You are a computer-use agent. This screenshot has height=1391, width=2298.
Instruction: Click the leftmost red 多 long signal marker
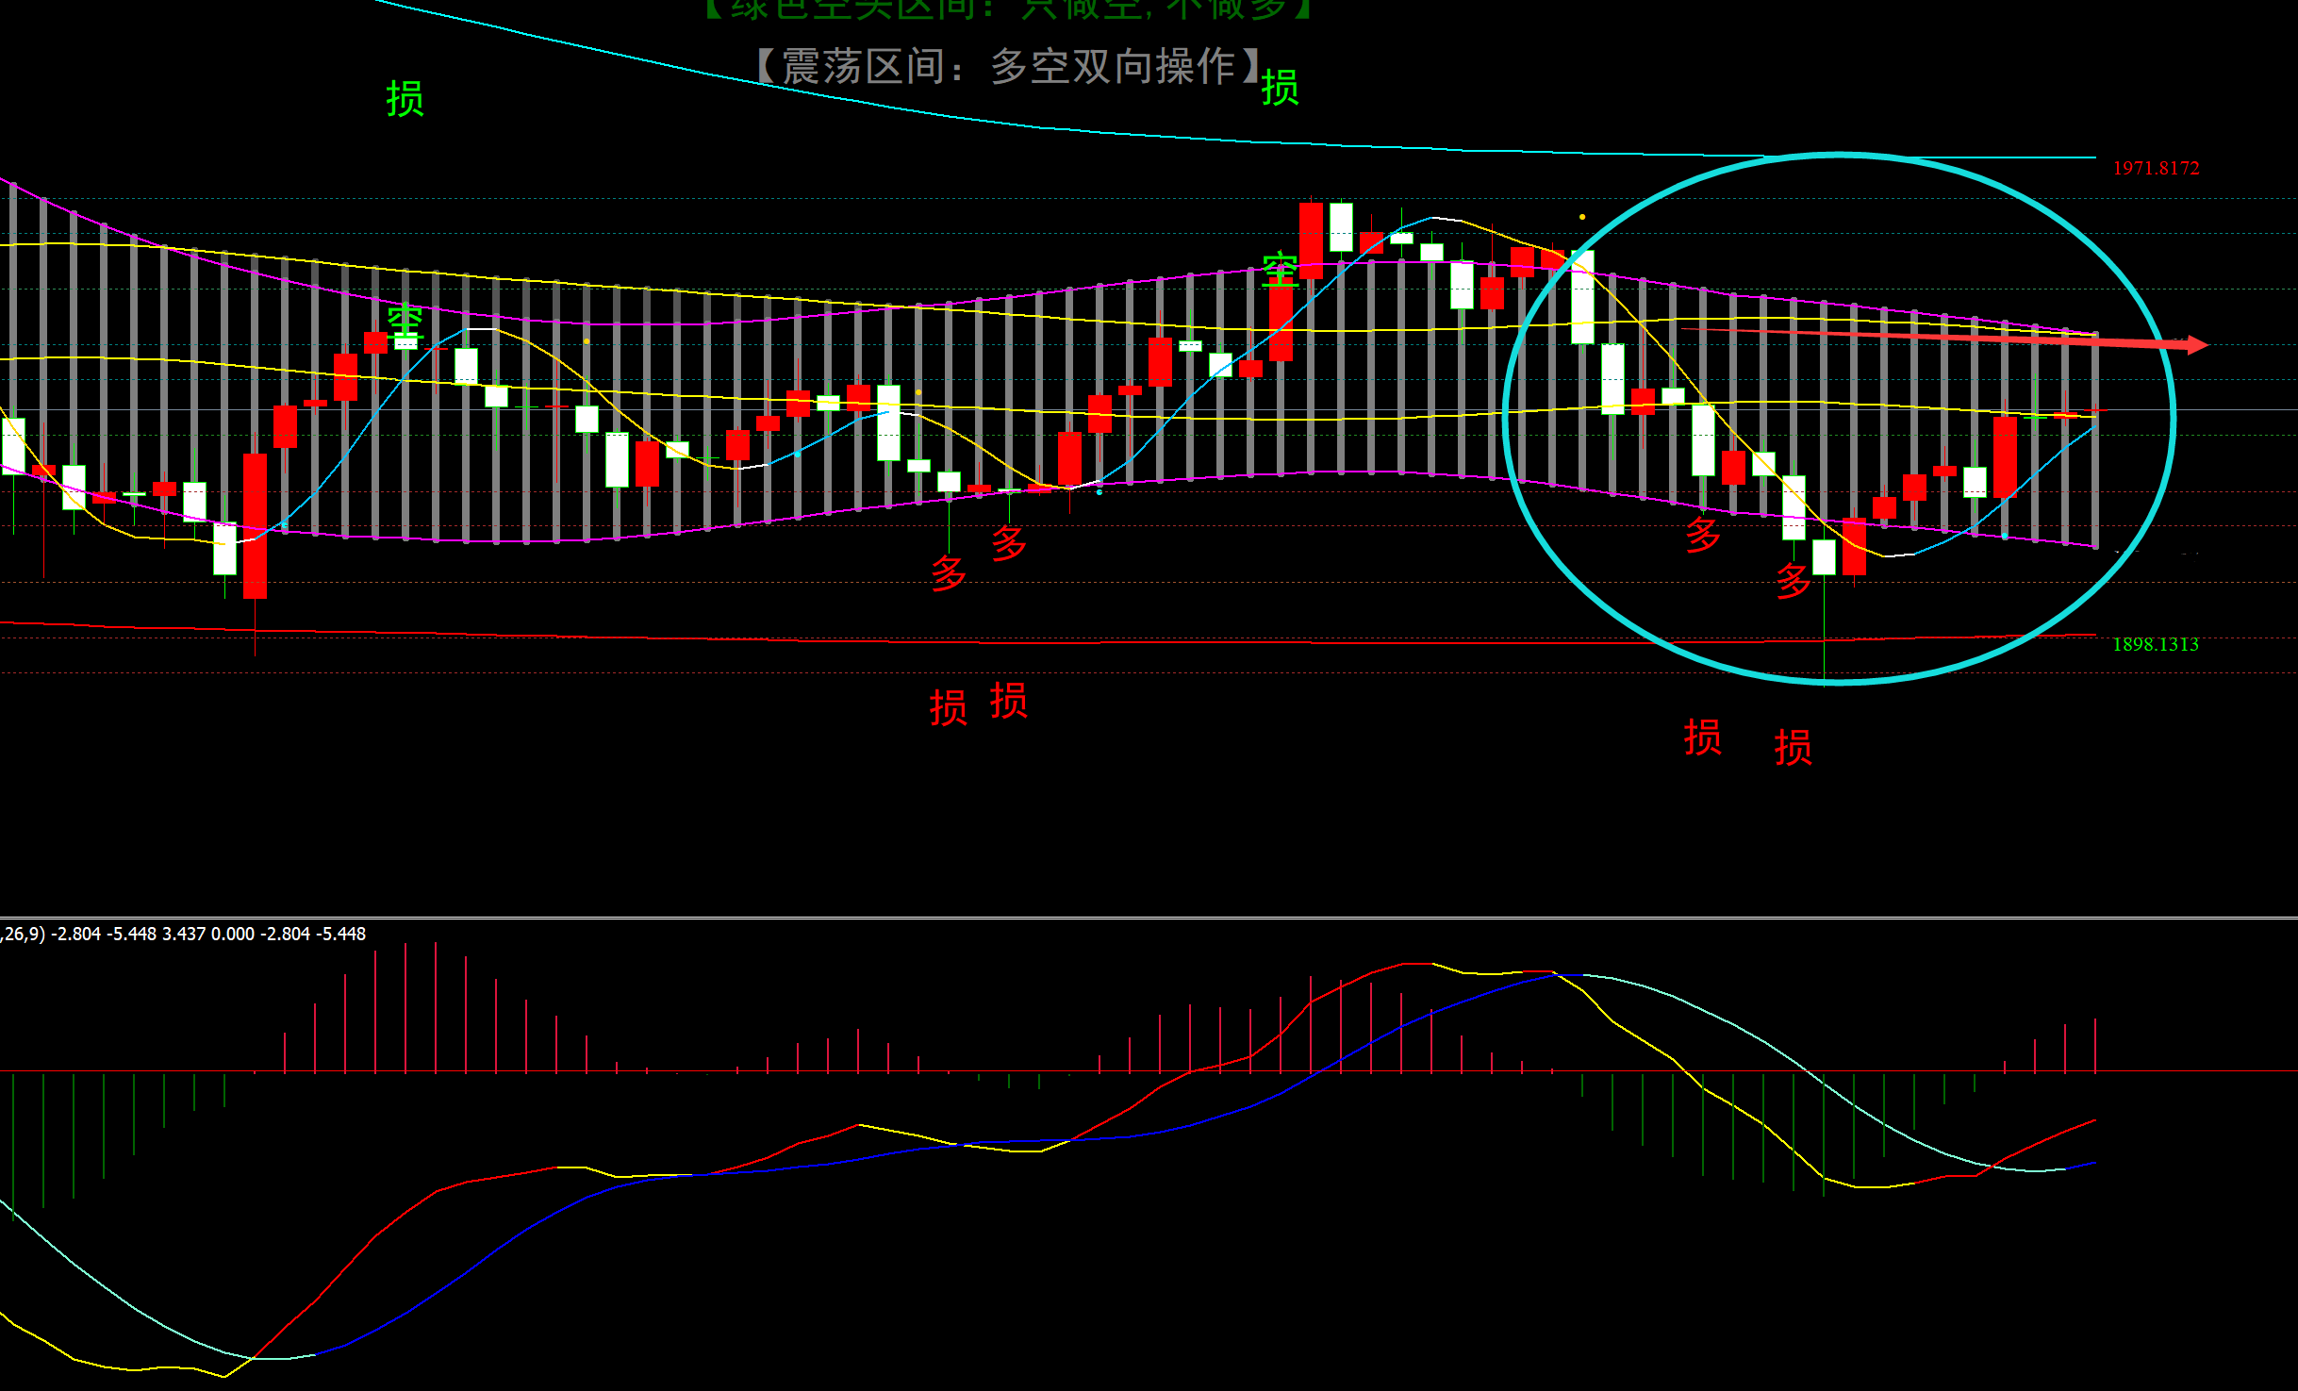click(948, 572)
